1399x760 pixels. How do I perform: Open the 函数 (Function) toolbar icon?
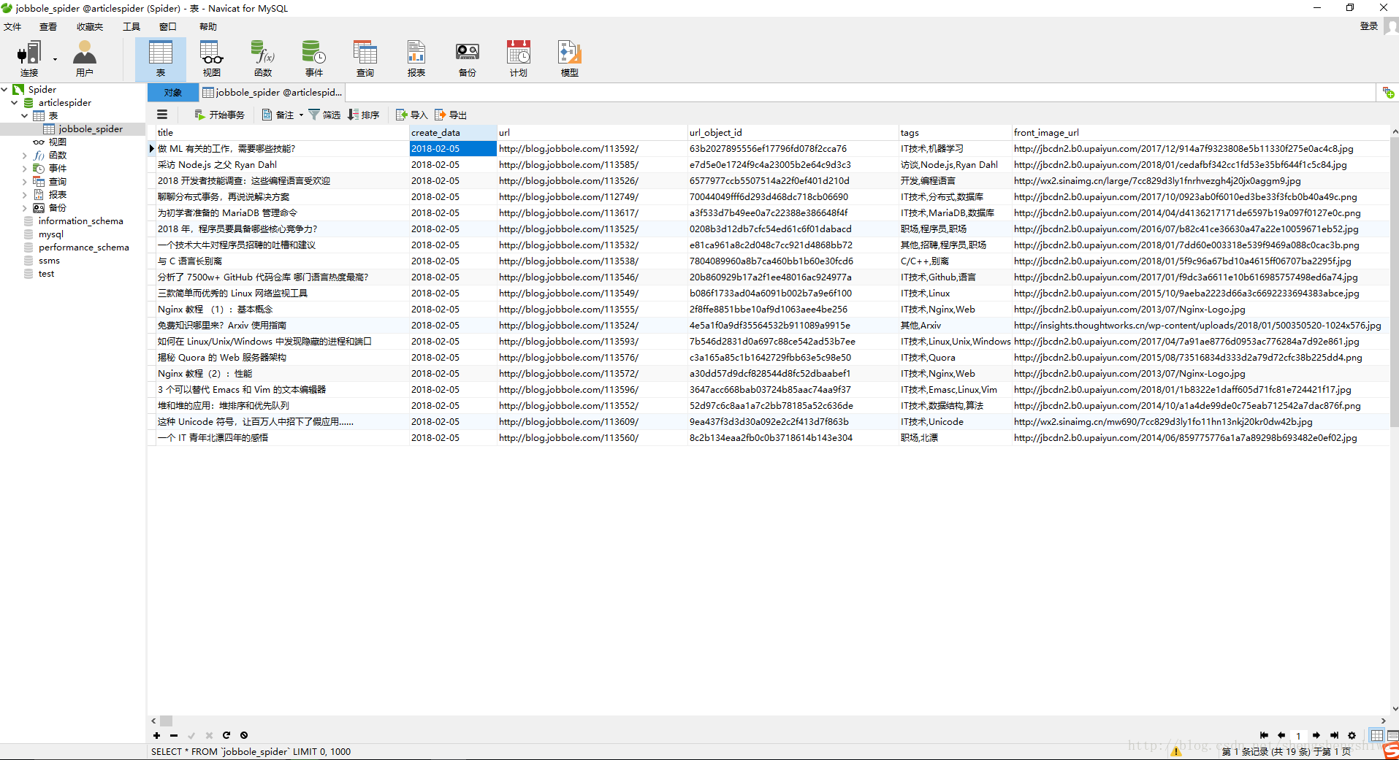coord(263,59)
